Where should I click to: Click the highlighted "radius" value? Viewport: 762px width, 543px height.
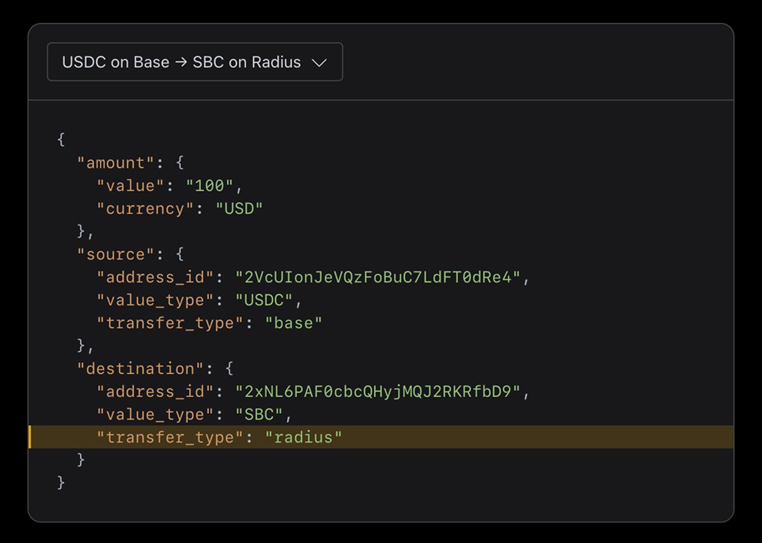[x=303, y=437]
